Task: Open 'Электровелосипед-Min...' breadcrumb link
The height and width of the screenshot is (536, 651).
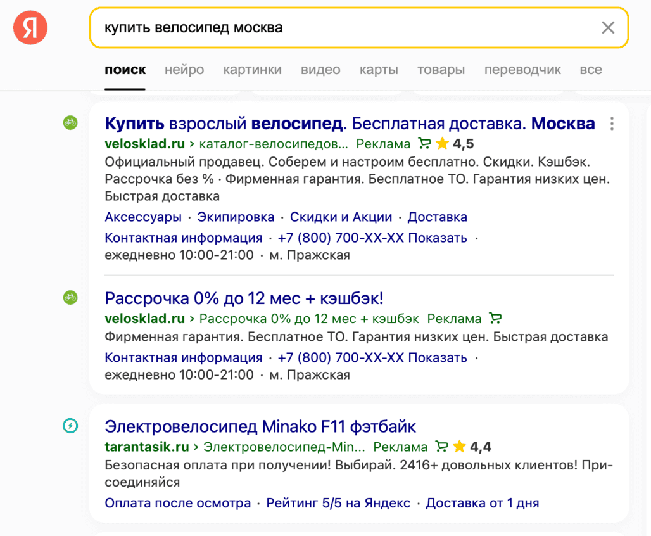Action: click(x=284, y=447)
